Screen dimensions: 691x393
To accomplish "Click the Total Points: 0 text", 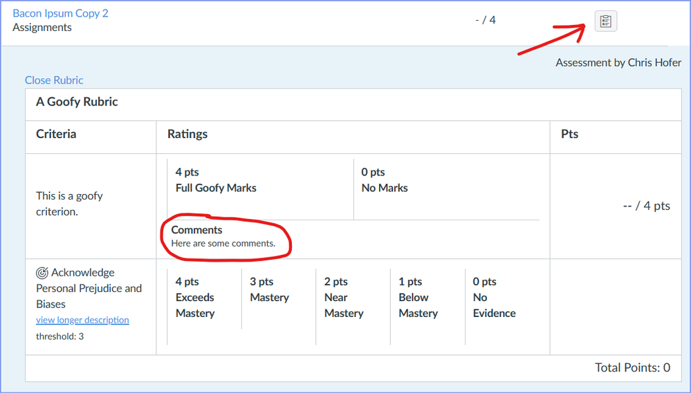I will (632, 367).
